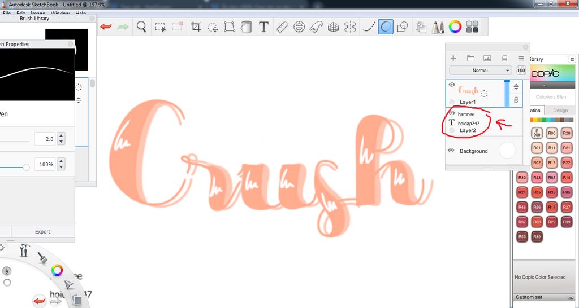Redo with the green arrow in top toolbar
Viewport: 579px width, 308px height.
tap(123, 27)
